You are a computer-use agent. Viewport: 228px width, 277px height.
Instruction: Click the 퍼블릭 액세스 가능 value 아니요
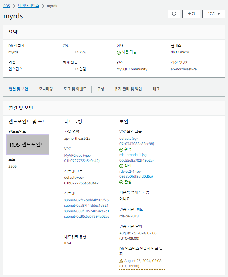click(x=125, y=199)
